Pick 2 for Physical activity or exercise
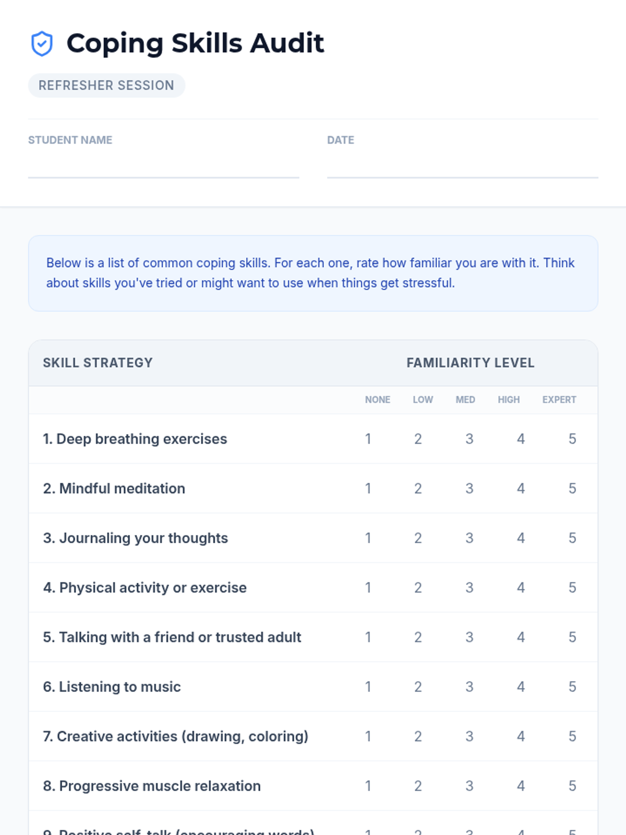The width and height of the screenshot is (626, 835). (418, 588)
